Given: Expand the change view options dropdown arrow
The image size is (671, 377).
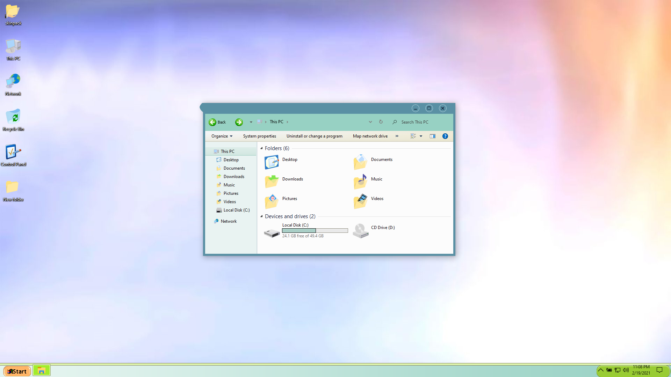Looking at the screenshot, I should coord(421,136).
